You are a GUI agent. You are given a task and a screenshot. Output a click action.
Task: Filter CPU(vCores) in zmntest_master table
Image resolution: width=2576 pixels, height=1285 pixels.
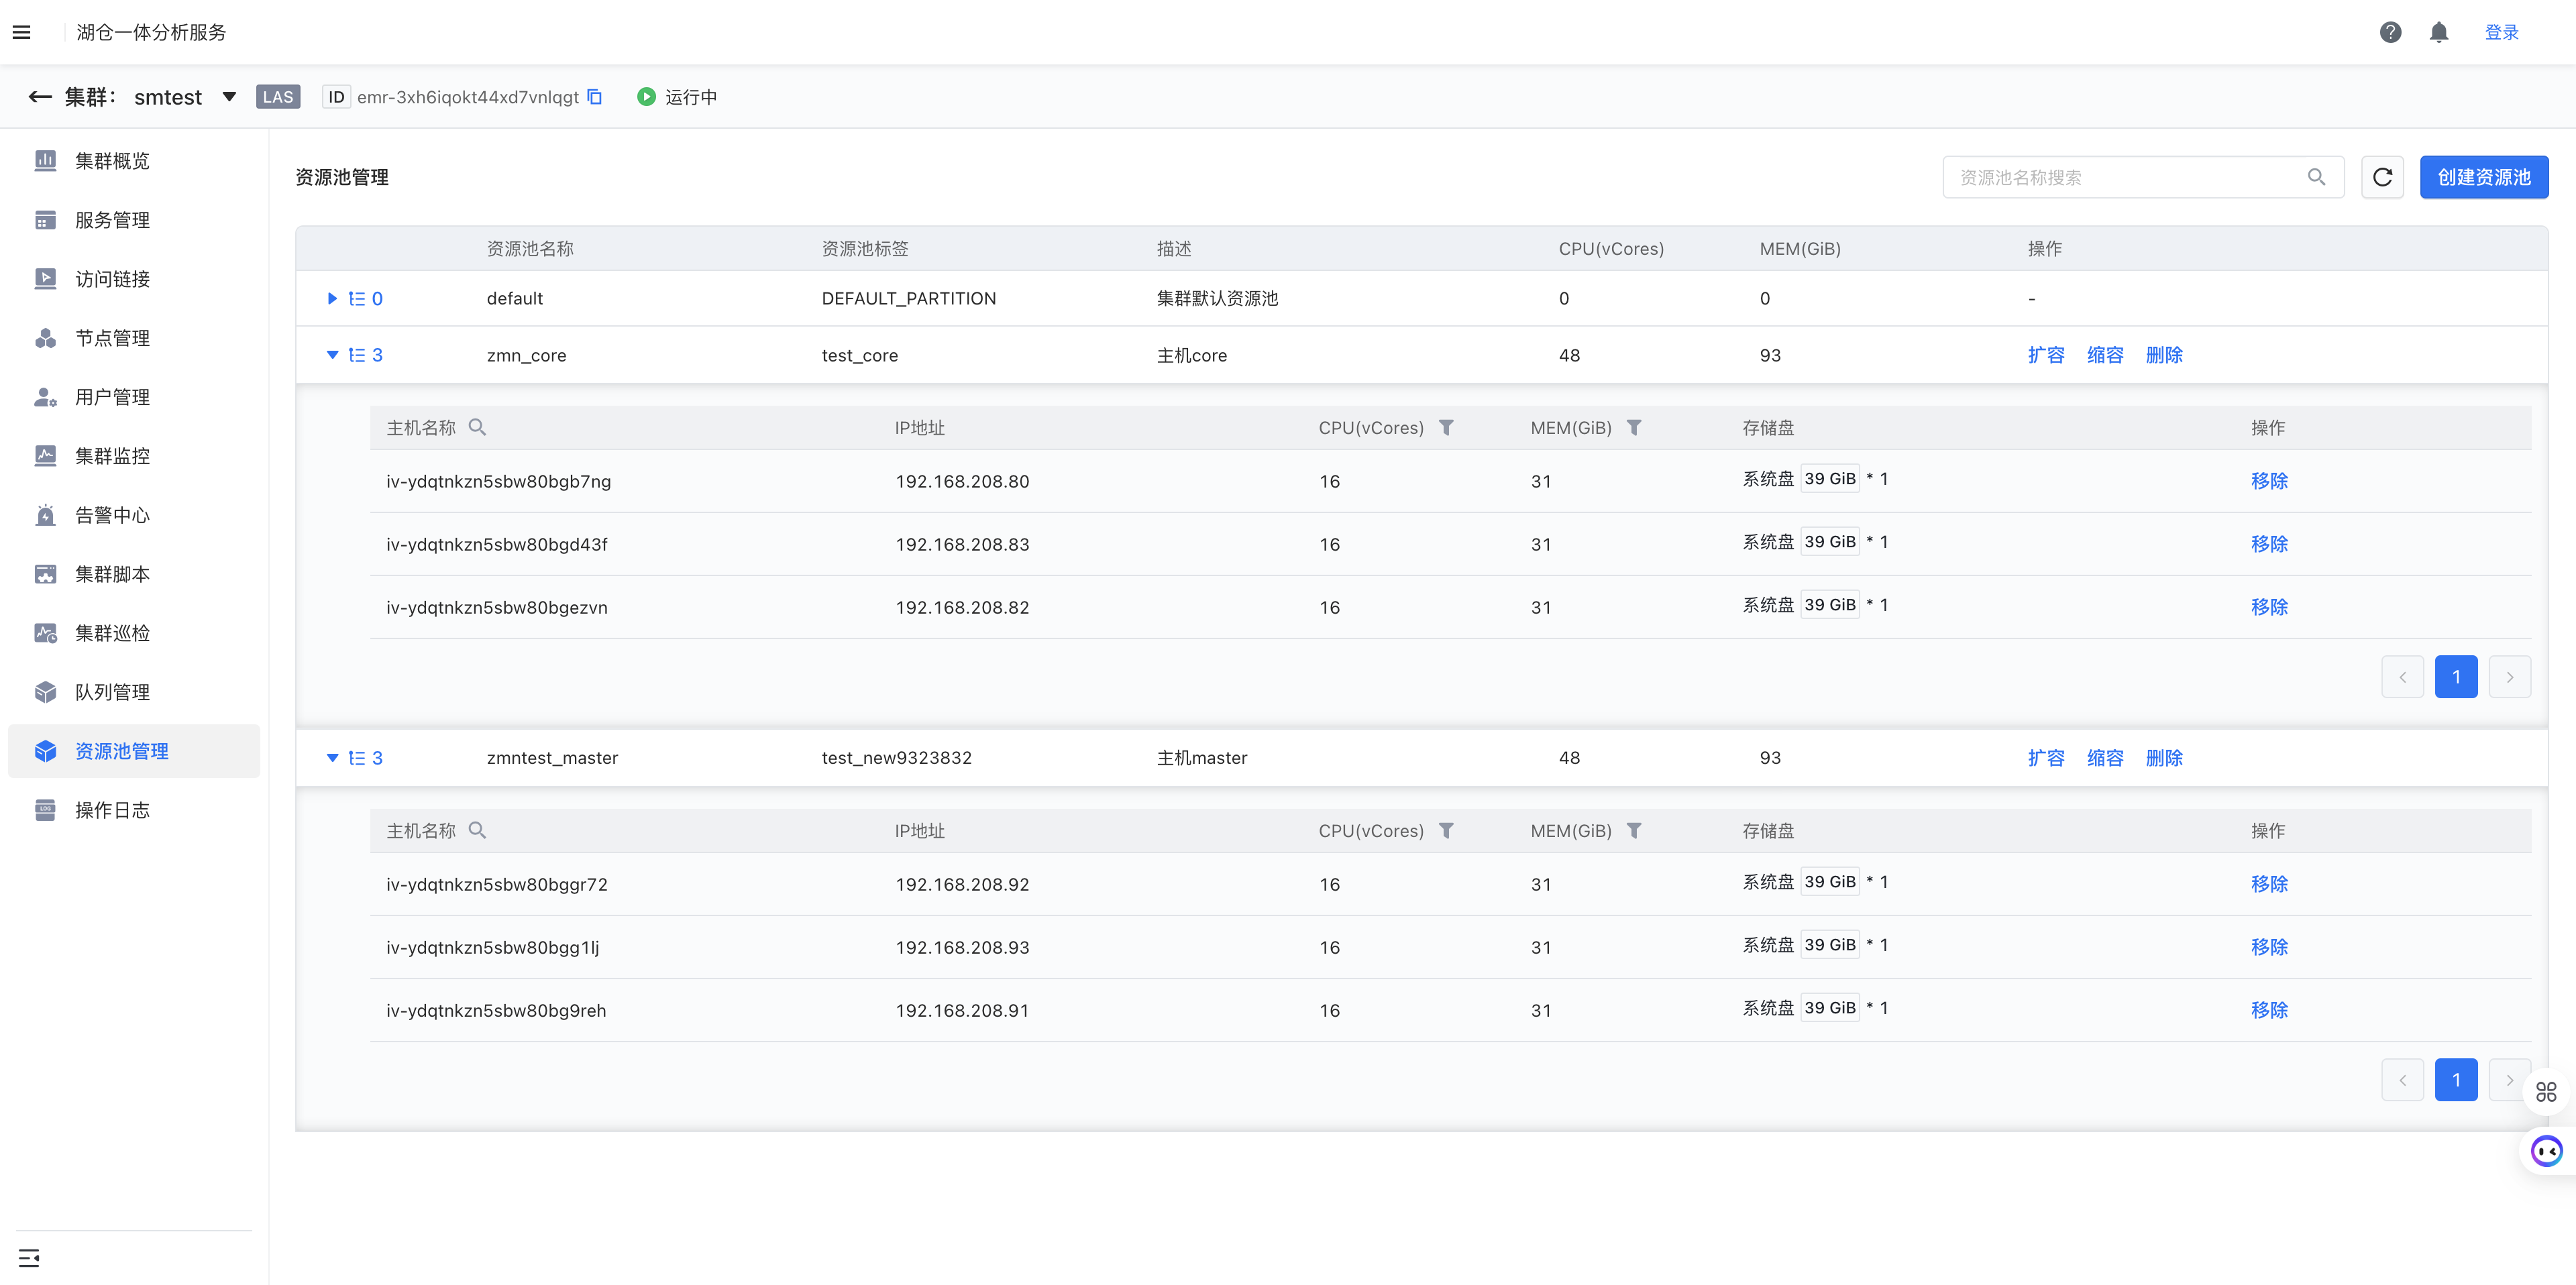point(1446,830)
